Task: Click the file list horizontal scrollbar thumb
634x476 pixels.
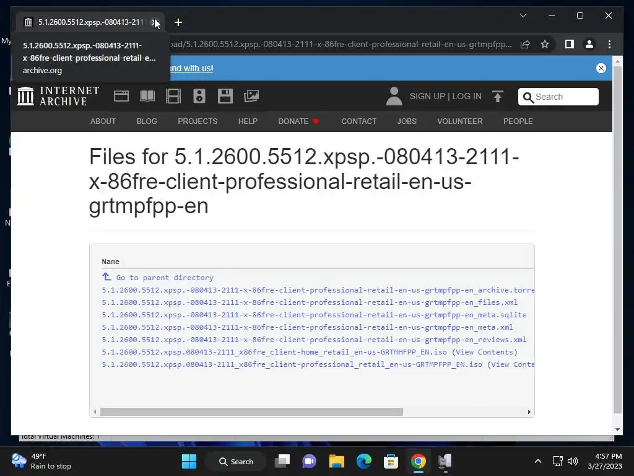Action: pyautogui.click(x=251, y=412)
